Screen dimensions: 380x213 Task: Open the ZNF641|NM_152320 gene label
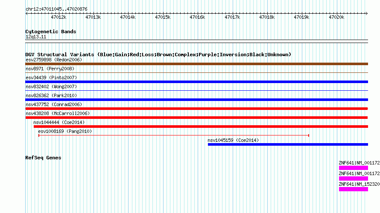(359, 184)
